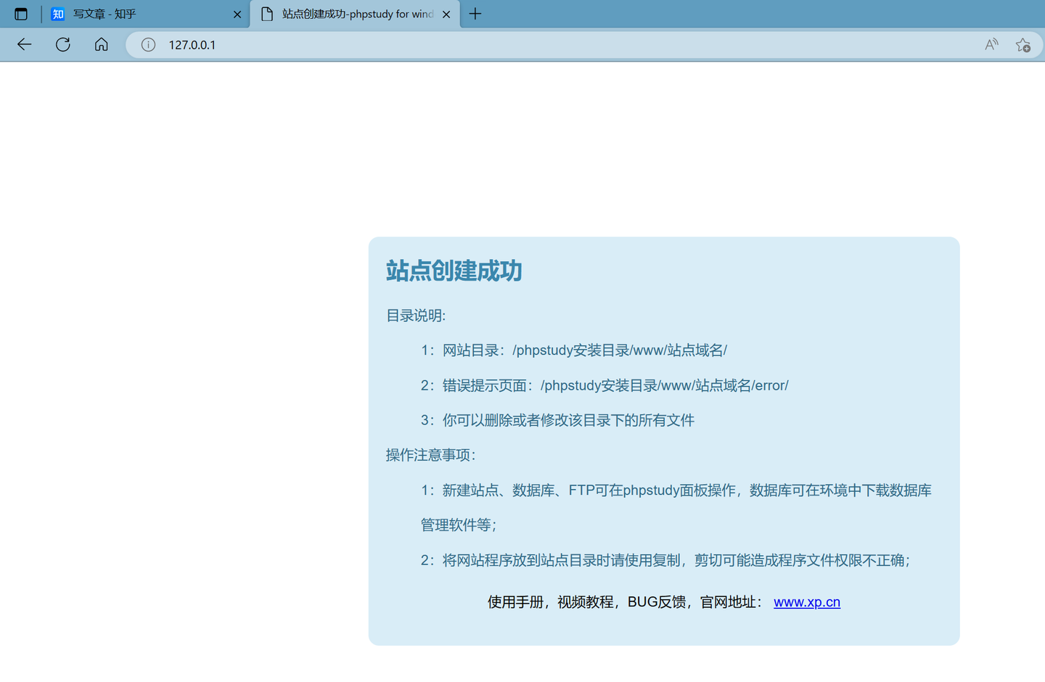Click the 目录说明 label

tap(415, 316)
